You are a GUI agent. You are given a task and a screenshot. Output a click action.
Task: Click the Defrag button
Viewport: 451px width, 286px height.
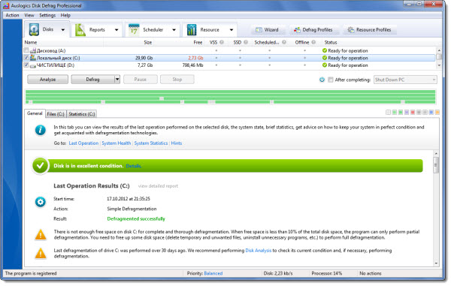click(x=92, y=80)
